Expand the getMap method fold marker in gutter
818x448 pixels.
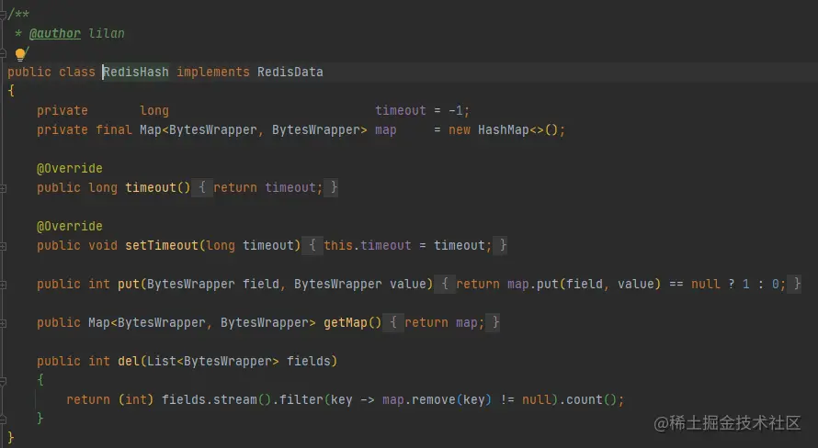coord(3,323)
